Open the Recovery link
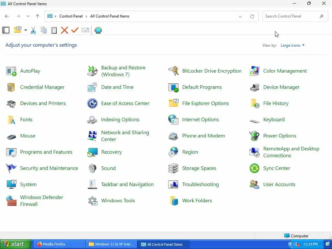This screenshot has height=249, width=332. coord(112,152)
